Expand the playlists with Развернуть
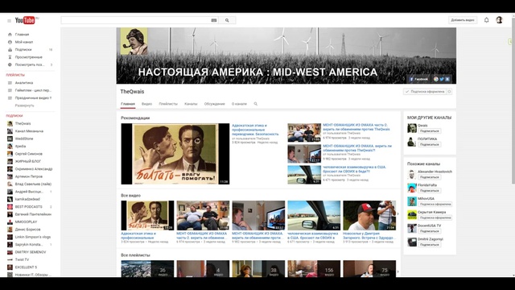The height and width of the screenshot is (290, 515). (x=24, y=106)
